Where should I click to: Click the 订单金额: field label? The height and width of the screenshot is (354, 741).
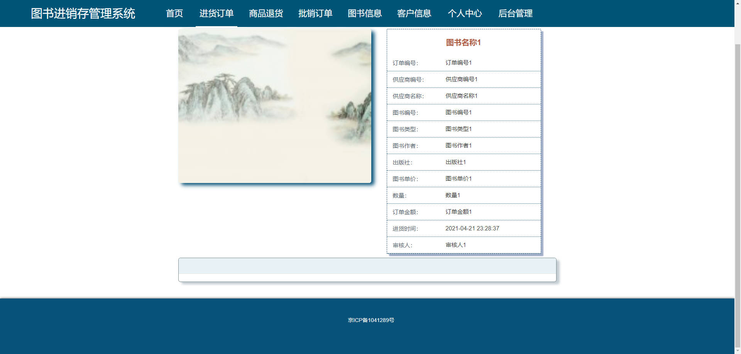(x=405, y=212)
